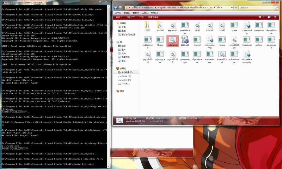Click 'Program Files (x86)' in the address path
Image resolution: width=282 pixels, height=169 pixels.
(x=167, y=8)
